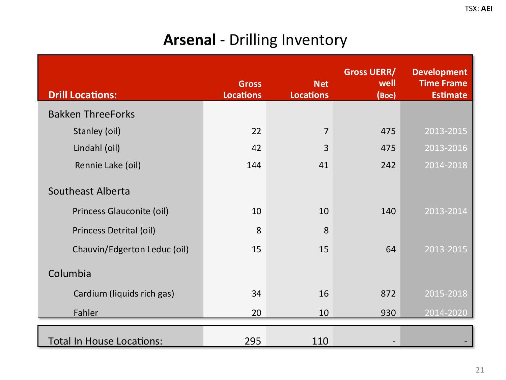This screenshot has height=380, width=506.
Task: Click Cardium's net locations value 16
Action: tap(324, 294)
